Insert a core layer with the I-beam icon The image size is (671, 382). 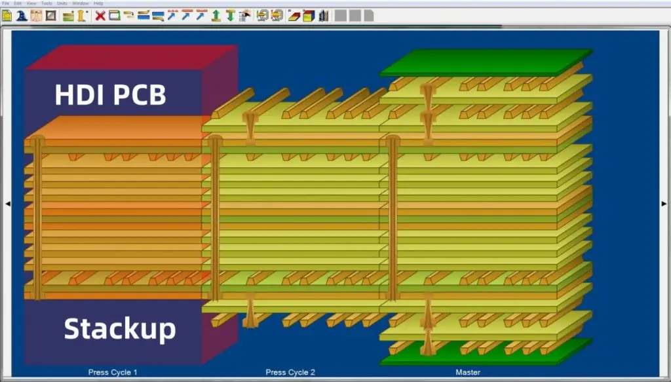[x=80, y=15]
